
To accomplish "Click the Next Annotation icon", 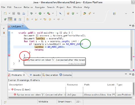I will click(x=28, y=19).
